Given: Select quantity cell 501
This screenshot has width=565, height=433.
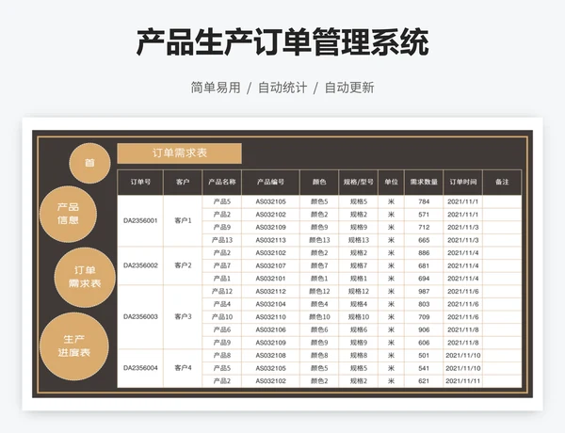Looking at the screenshot, I should 424,356.
